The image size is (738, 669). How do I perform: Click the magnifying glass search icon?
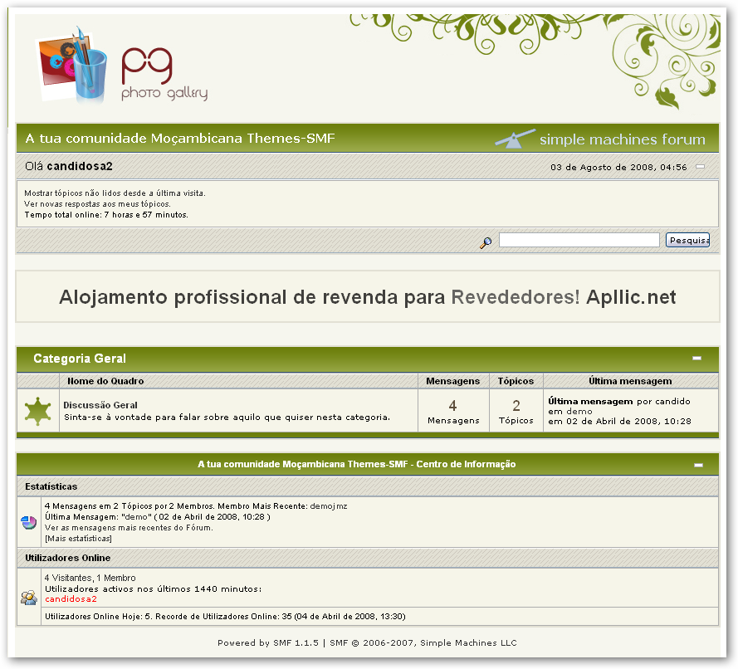click(486, 242)
